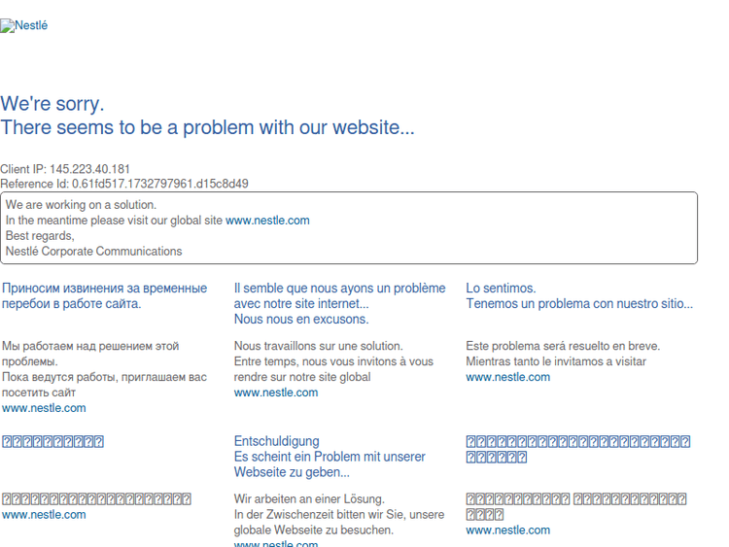Open the www.nestle.com link under Russian text
This screenshot has width=729, height=547.
click(44, 408)
